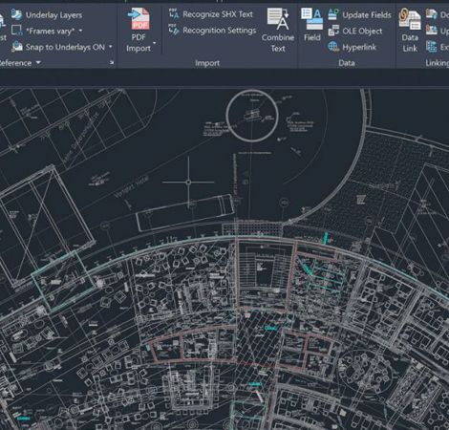The width and height of the screenshot is (449, 430).
Task: Click the Recognize SHX Text label
Action: tap(218, 14)
